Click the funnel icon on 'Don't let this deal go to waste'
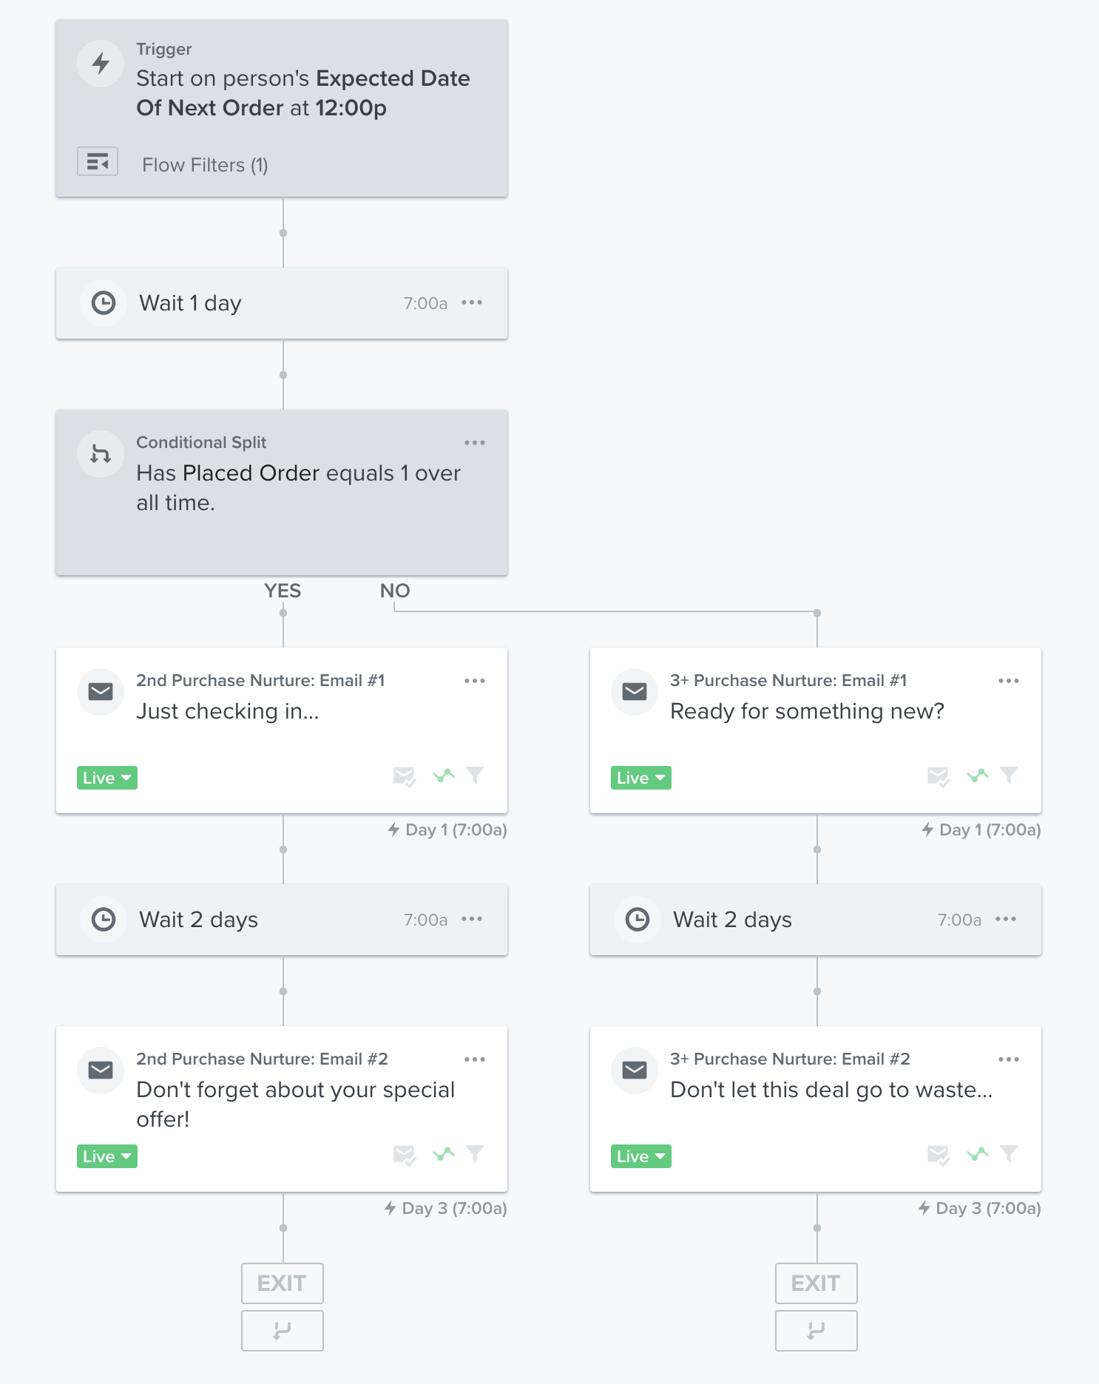 (1009, 1153)
